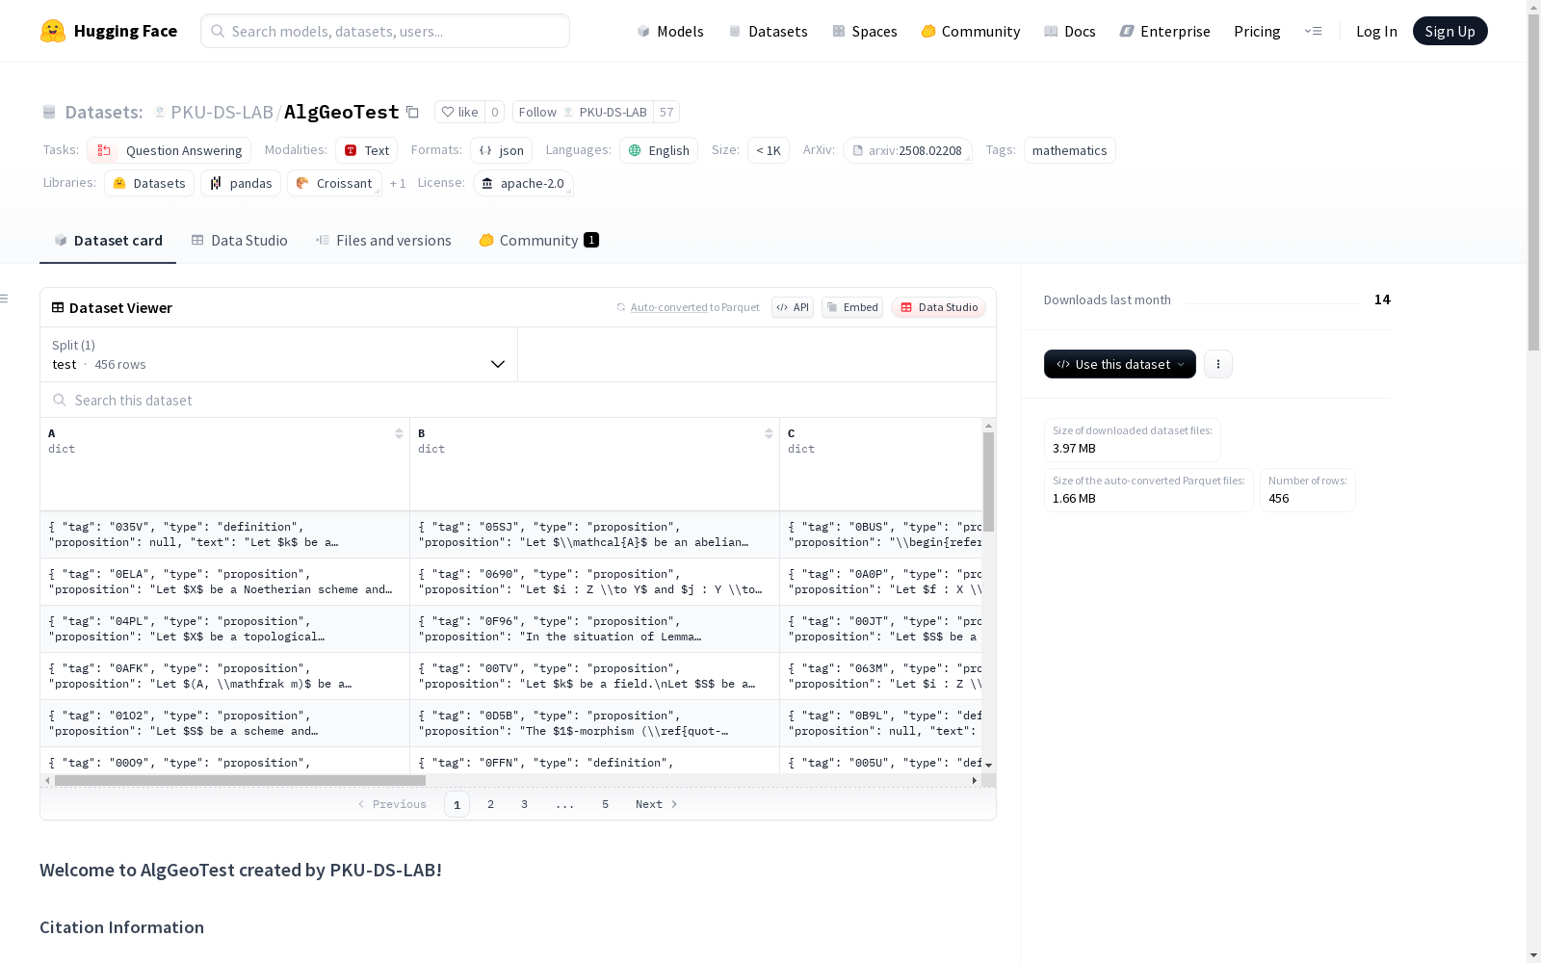Viewport: 1541px width, 963px height.
Task: Select the row cell with tag 0F96
Action: click(x=594, y=629)
